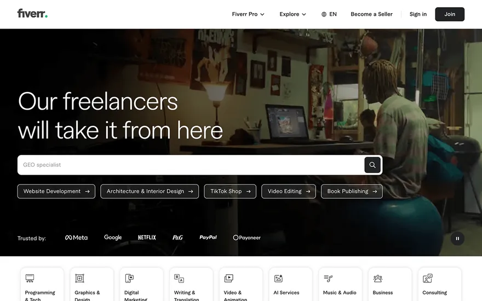Click the globe language icon
Screen dimensions: 482x301
click(324, 14)
